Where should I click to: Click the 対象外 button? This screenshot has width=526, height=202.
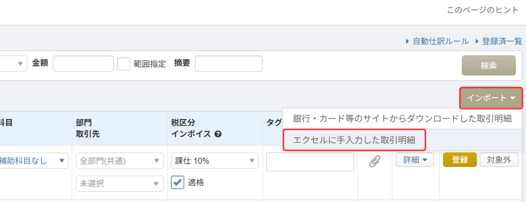tap(499, 160)
